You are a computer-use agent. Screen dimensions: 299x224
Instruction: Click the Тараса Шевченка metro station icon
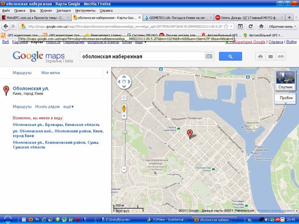coord(178,129)
